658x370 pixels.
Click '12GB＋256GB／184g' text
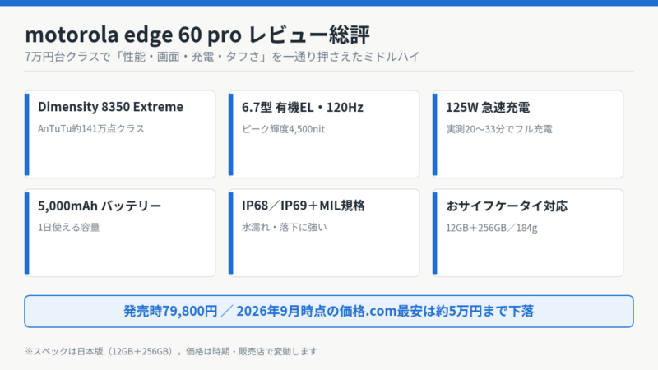pyautogui.click(x=491, y=228)
